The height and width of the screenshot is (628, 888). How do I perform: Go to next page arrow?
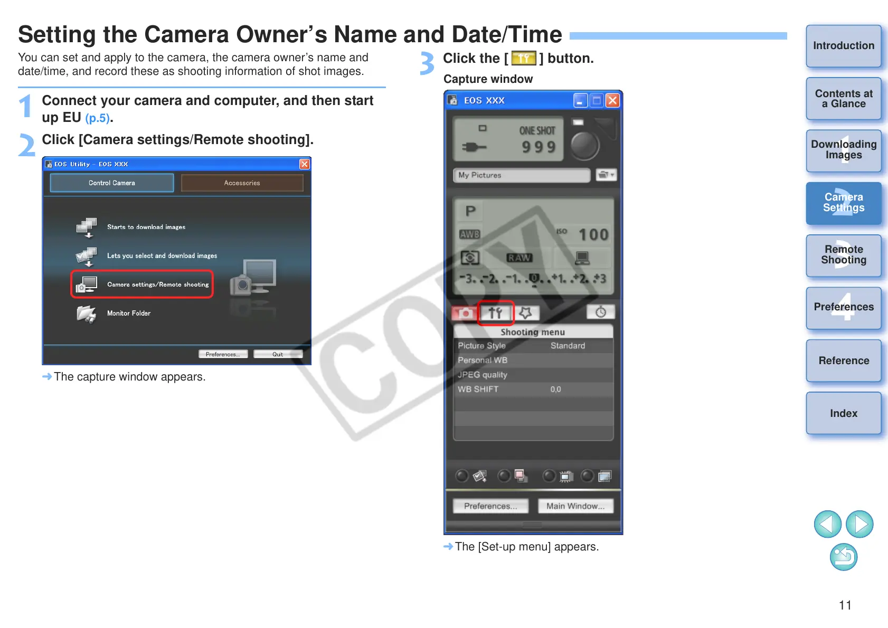click(859, 524)
